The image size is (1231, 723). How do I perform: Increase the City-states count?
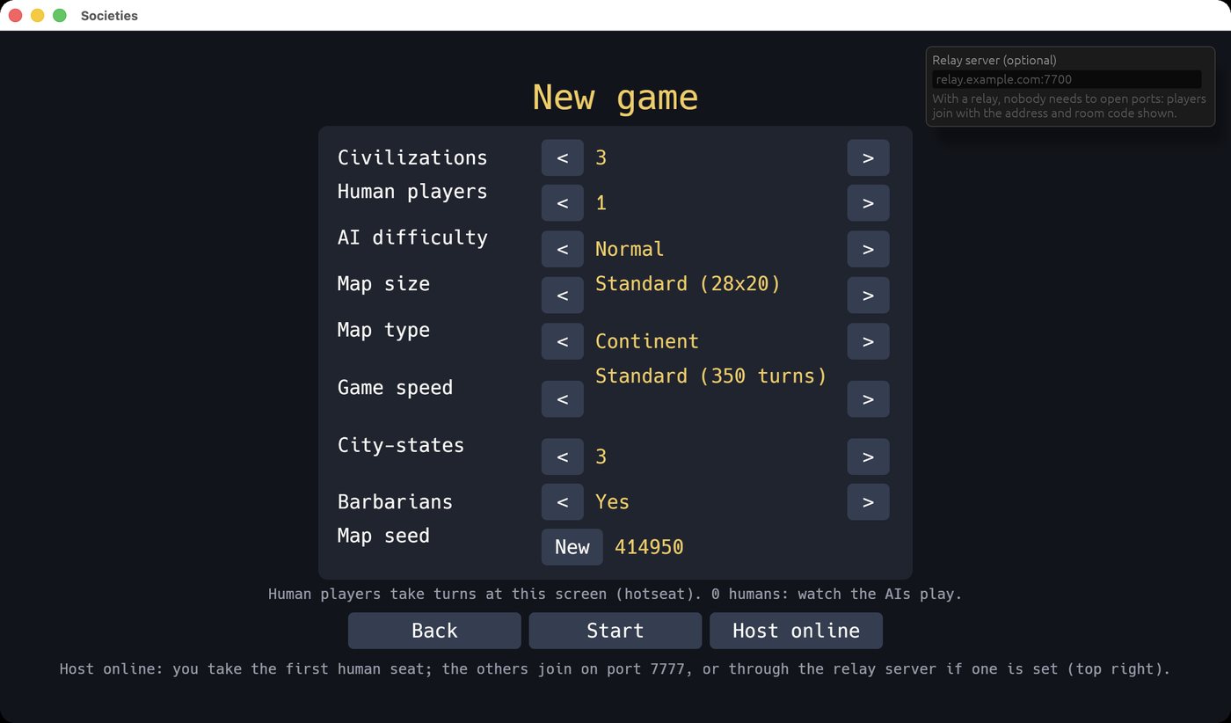coord(868,456)
